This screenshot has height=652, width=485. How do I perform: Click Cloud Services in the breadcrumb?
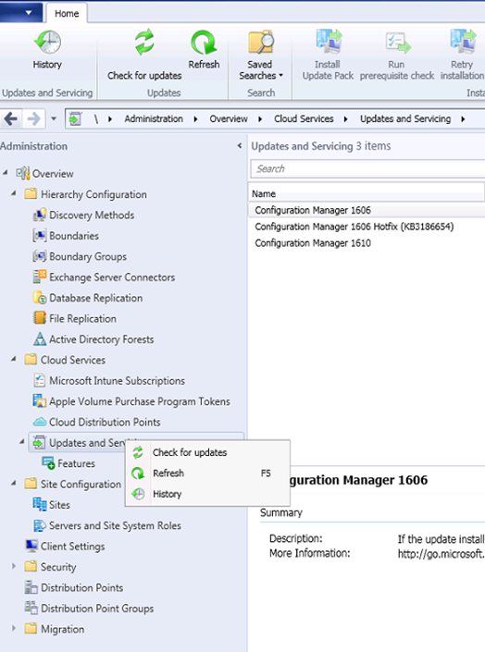pyautogui.click(x=304, y=119)
